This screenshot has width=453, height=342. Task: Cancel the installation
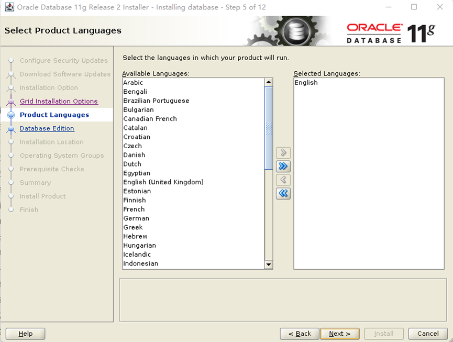pyautogui.click(x=428, y=334)
